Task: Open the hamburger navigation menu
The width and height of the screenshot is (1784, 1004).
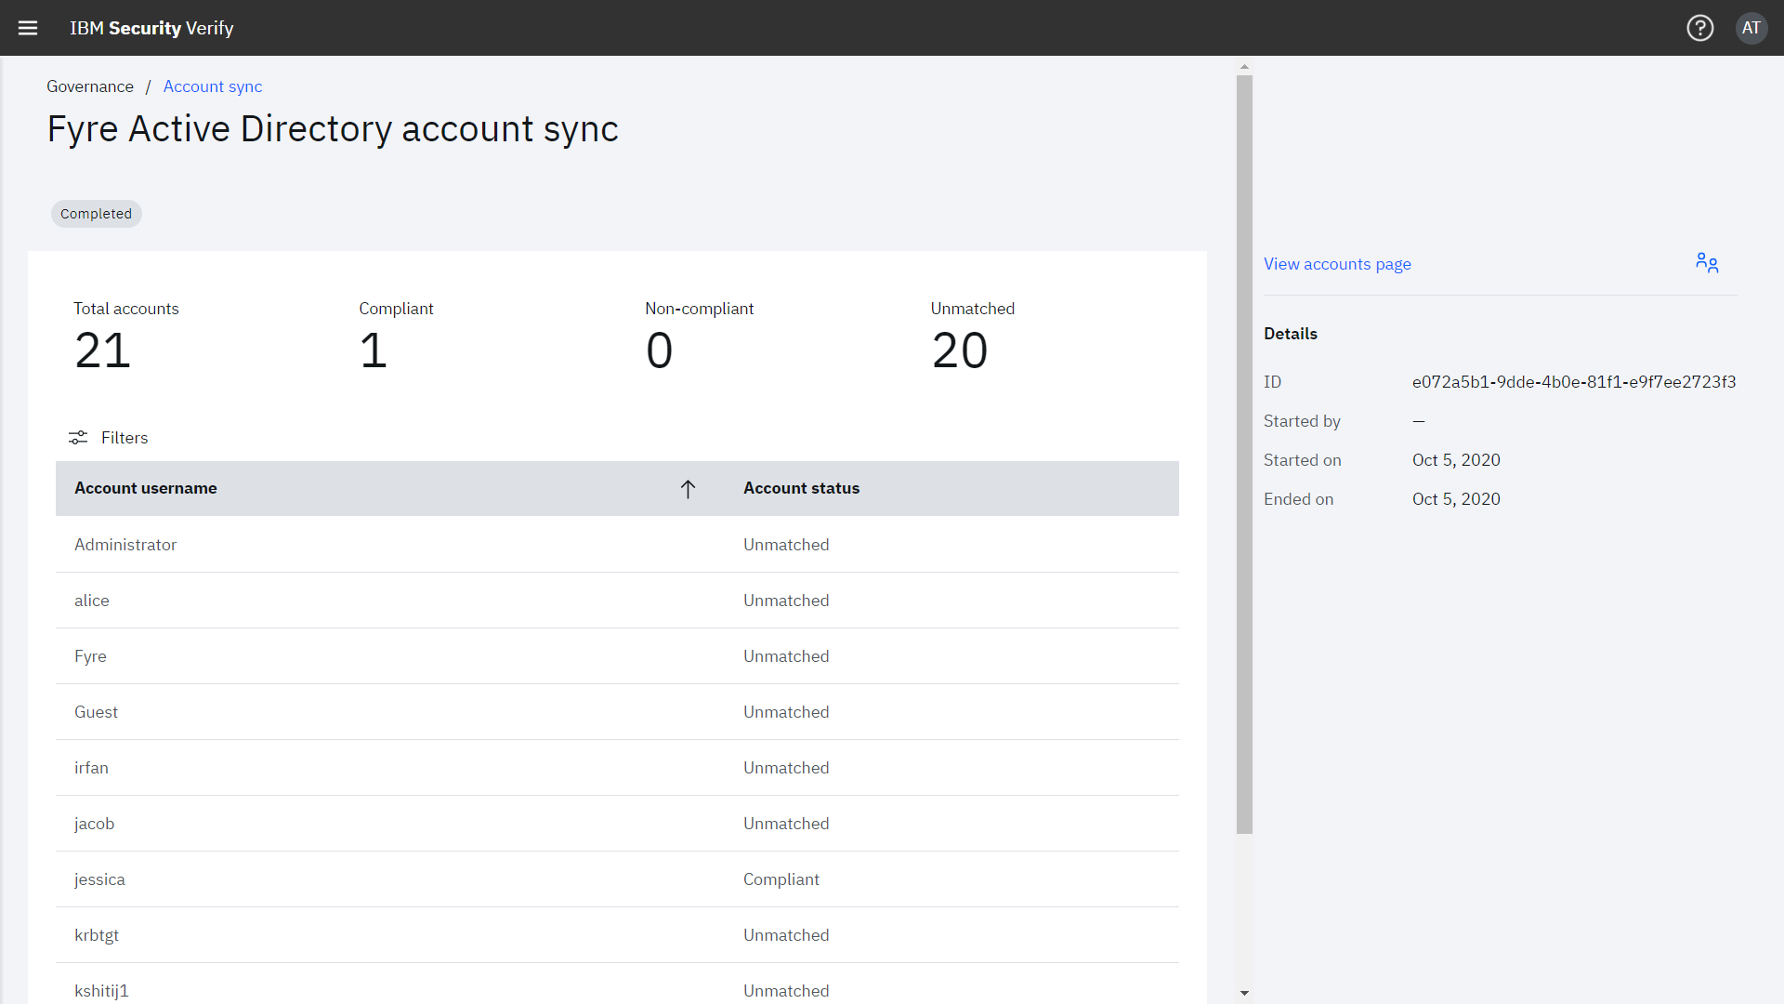Action: coord(28,28)
